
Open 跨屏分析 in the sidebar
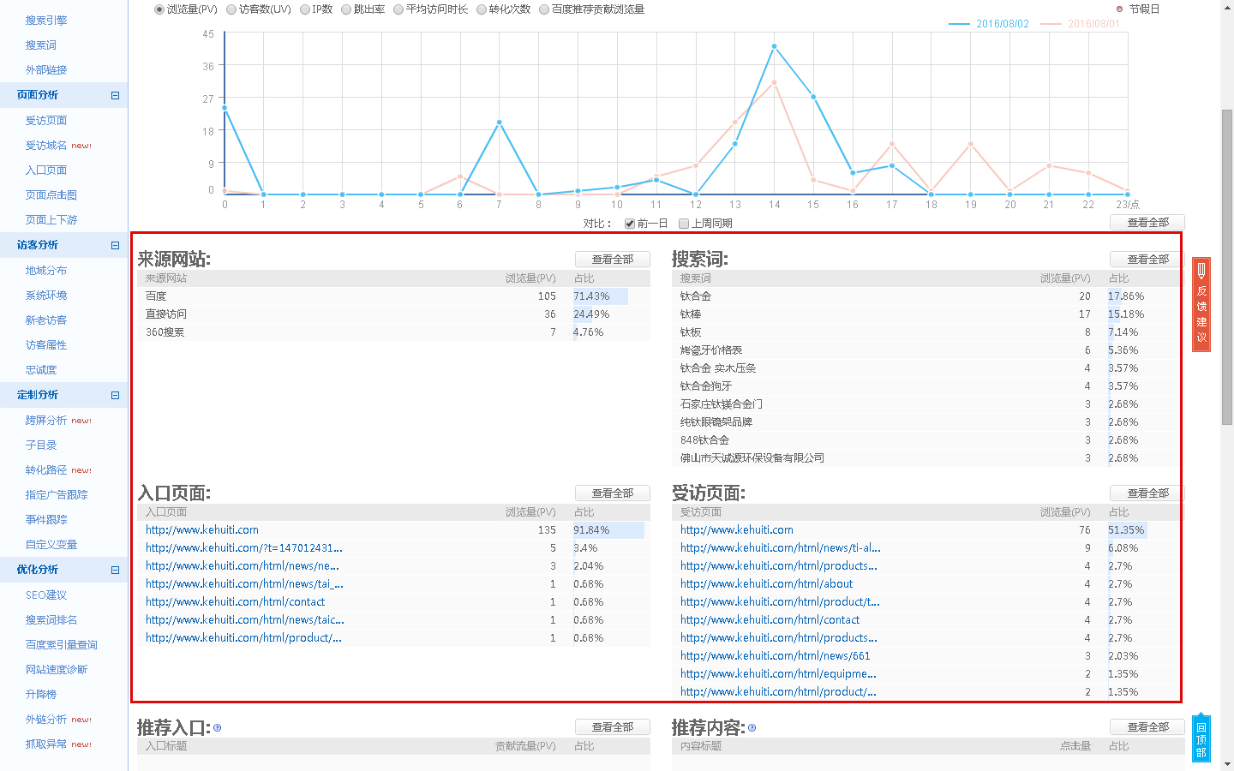tap(46, 421)
